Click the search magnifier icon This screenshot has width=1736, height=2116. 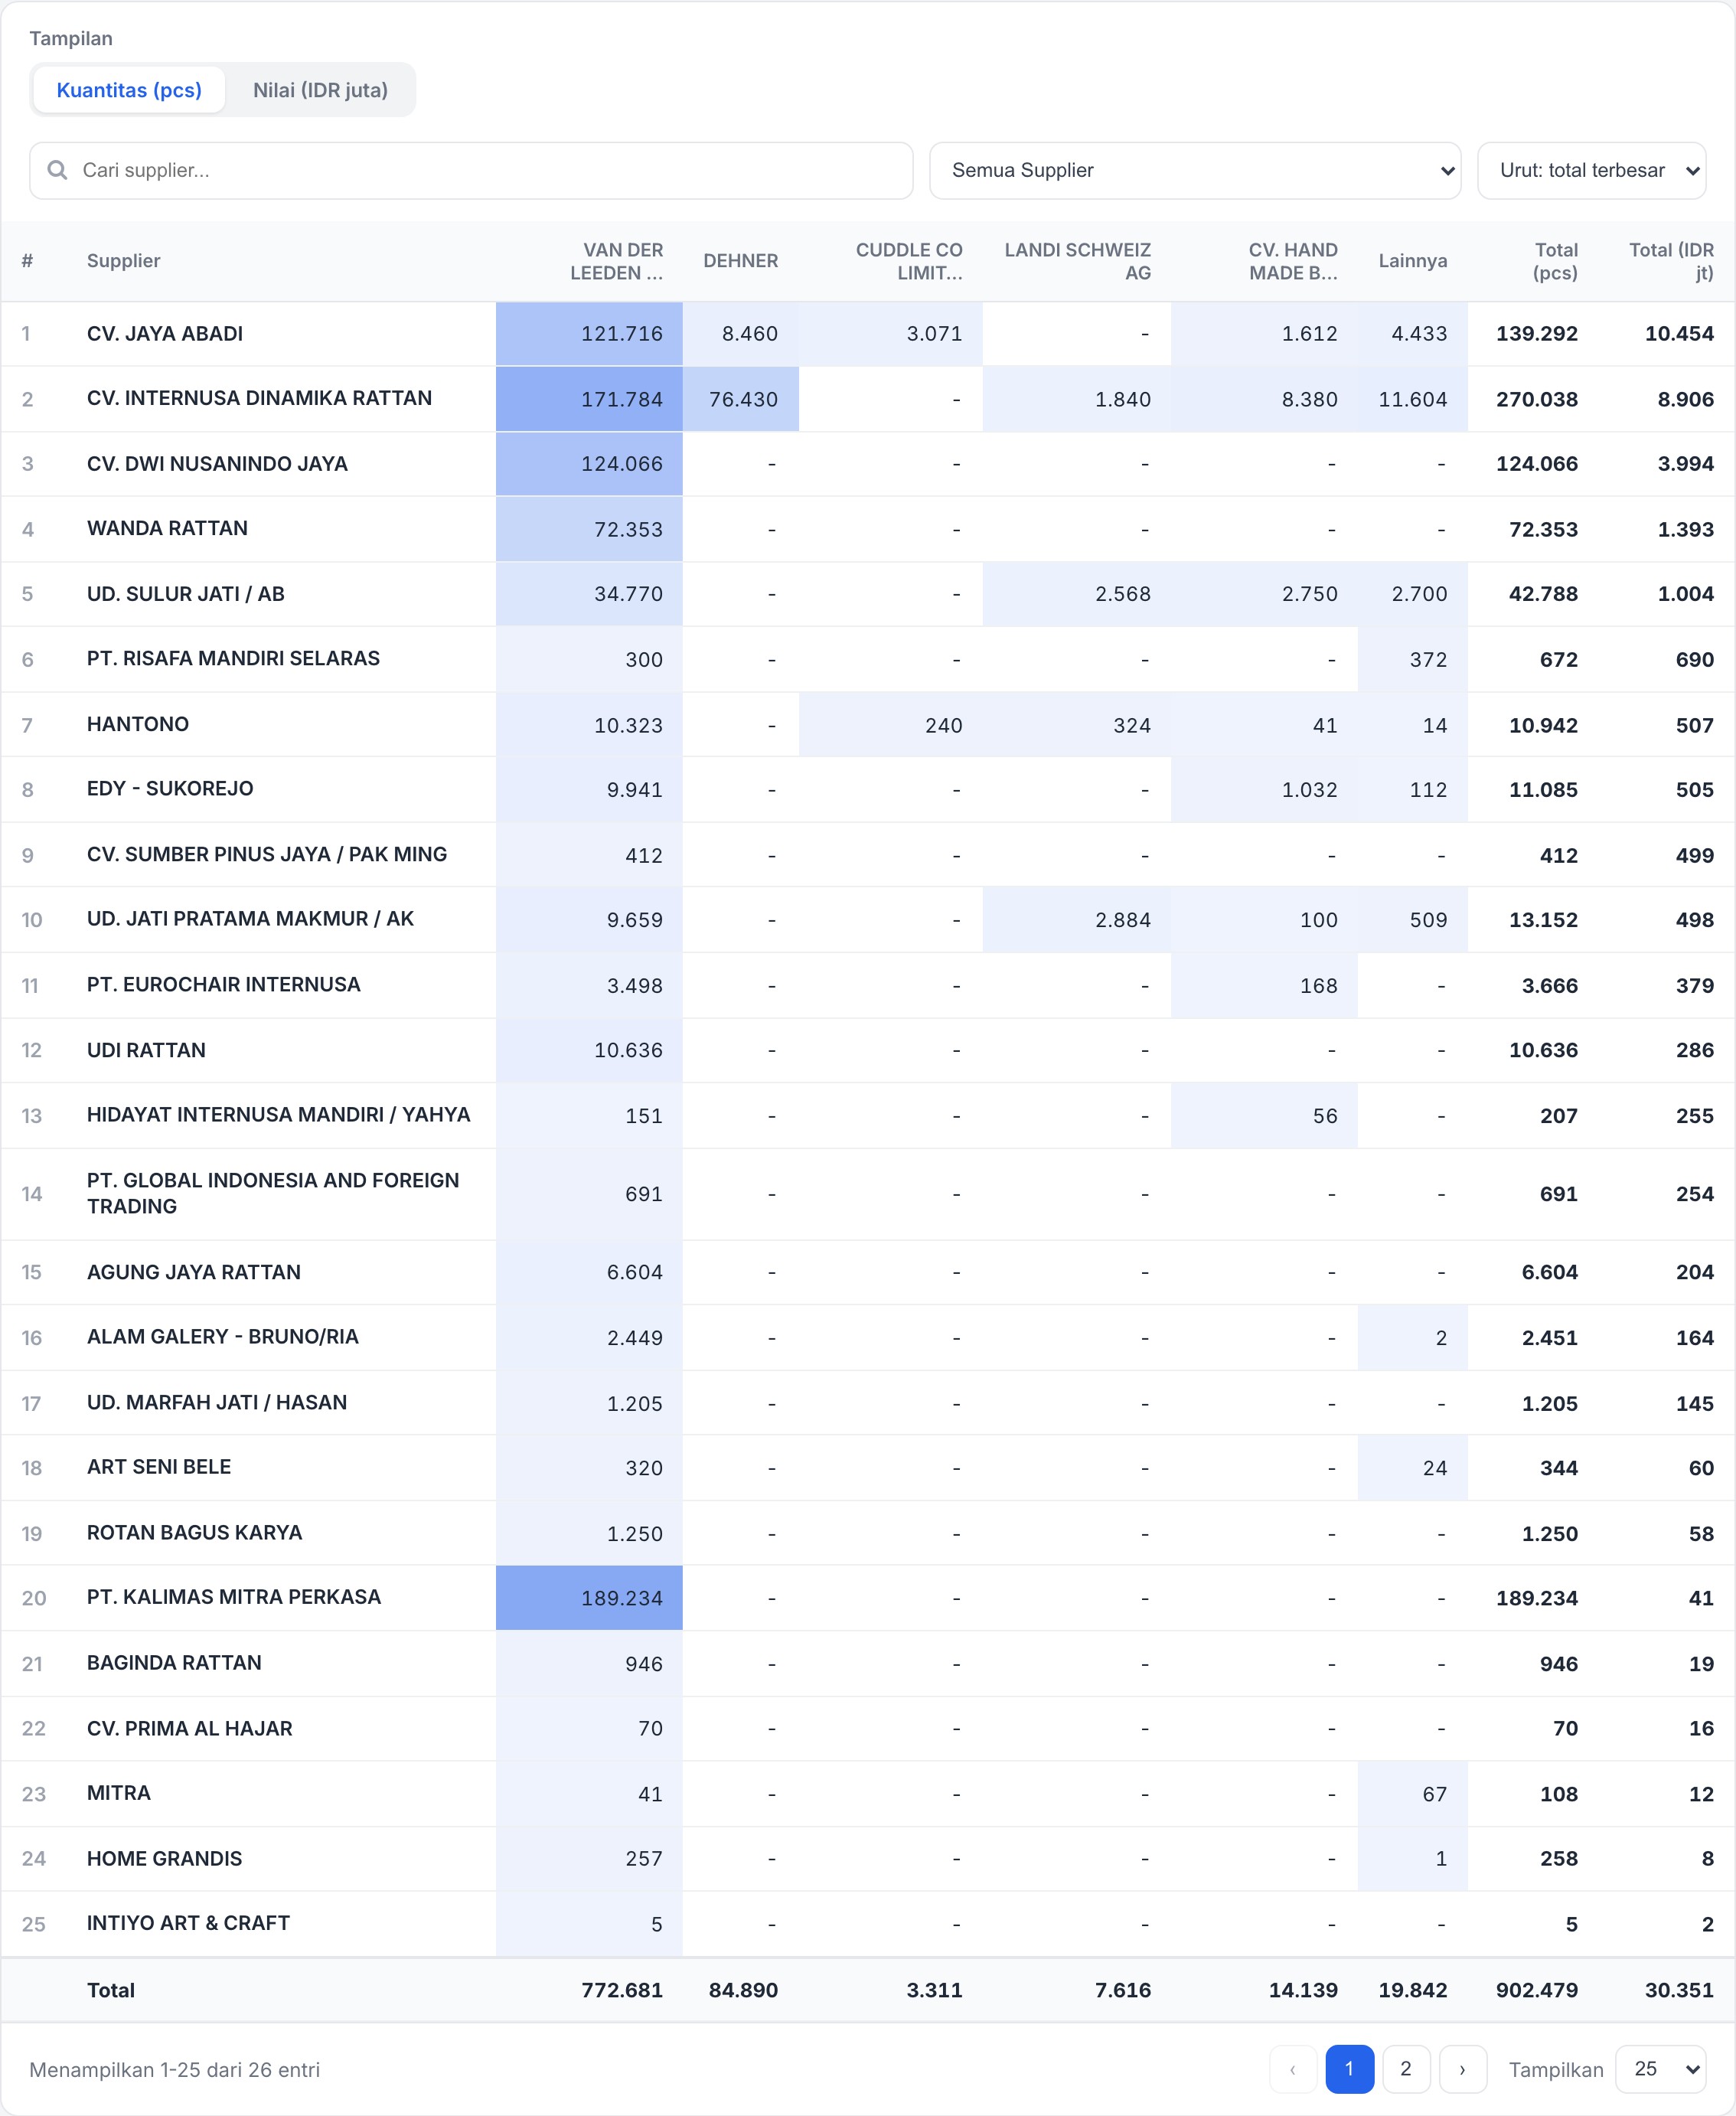click(x=58, y=170)
